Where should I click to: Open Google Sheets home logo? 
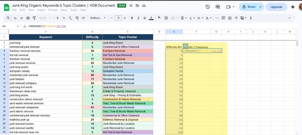coord(6,7)
